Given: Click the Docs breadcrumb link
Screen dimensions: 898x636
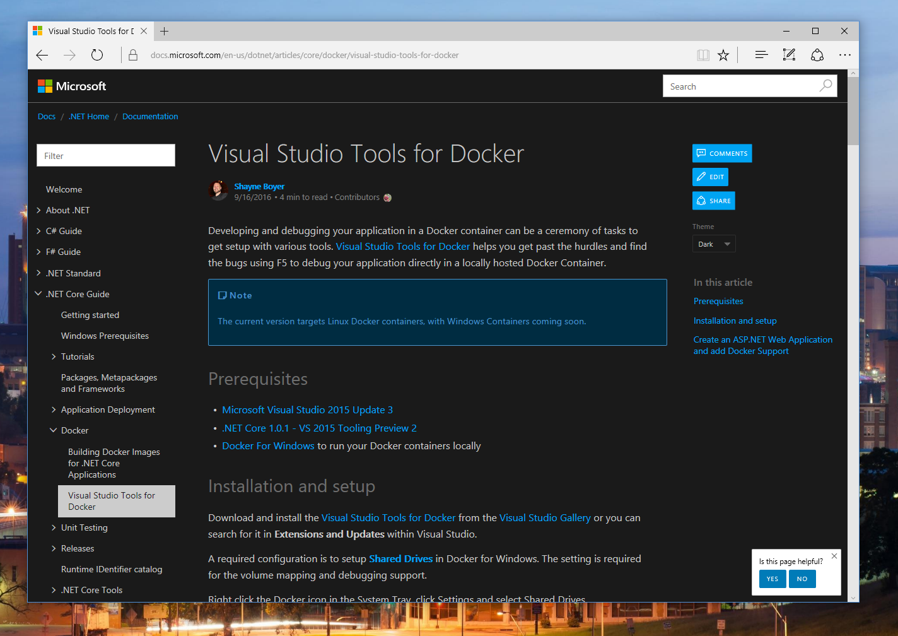Looking at the screenshot, I should (47, 117).
